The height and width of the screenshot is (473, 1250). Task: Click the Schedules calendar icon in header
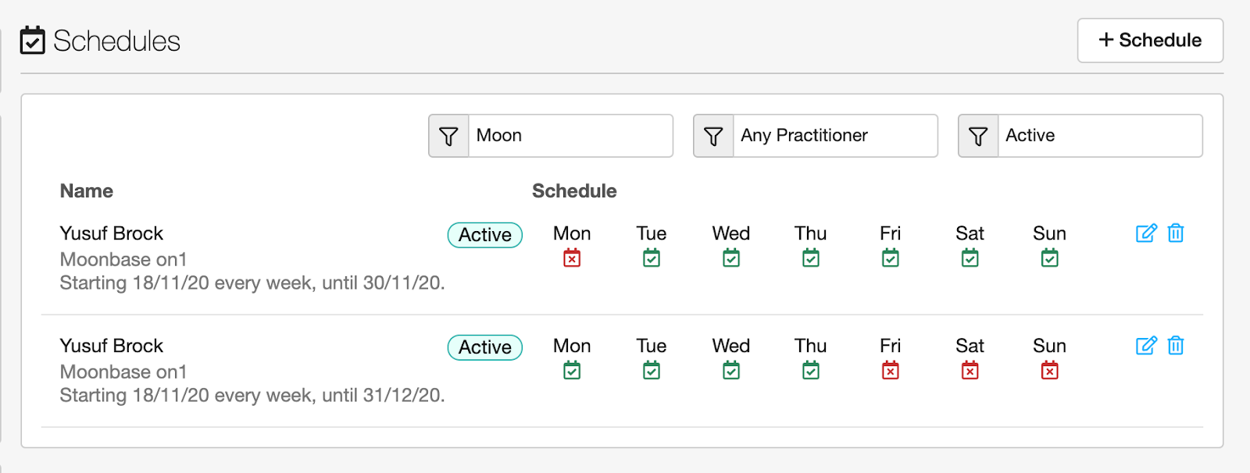pos(33,41)
